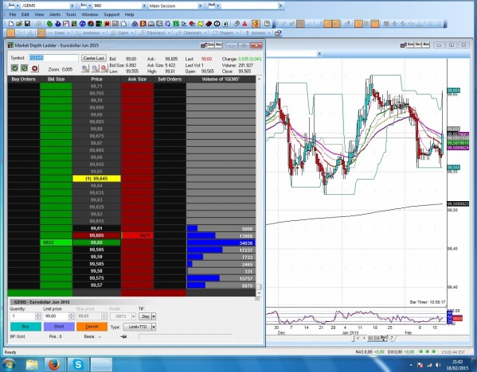Expand the Arrows drawing dropdown
This screenshot has height=372, width=477.
[269, 33]
